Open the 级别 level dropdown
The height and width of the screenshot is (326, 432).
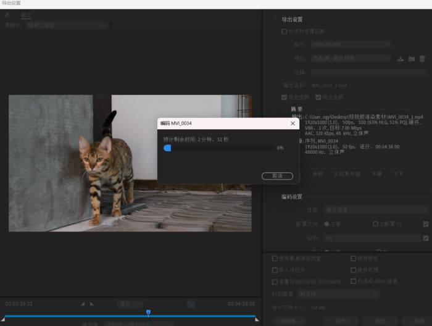[x=372, y=238]
